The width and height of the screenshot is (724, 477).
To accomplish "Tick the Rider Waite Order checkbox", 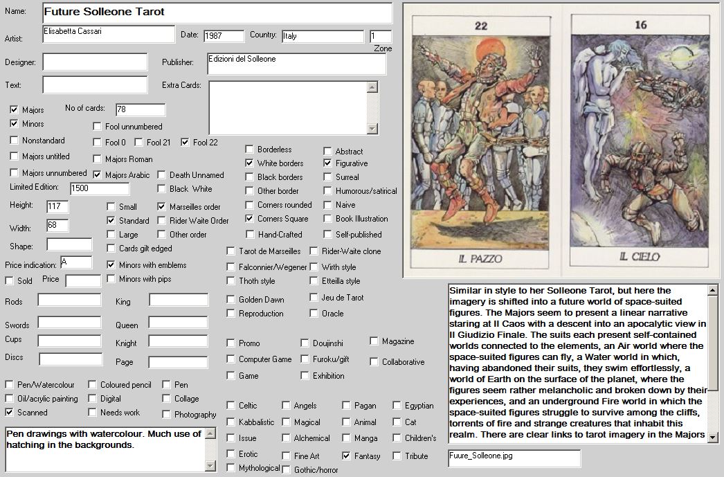I will click(162, 221).
